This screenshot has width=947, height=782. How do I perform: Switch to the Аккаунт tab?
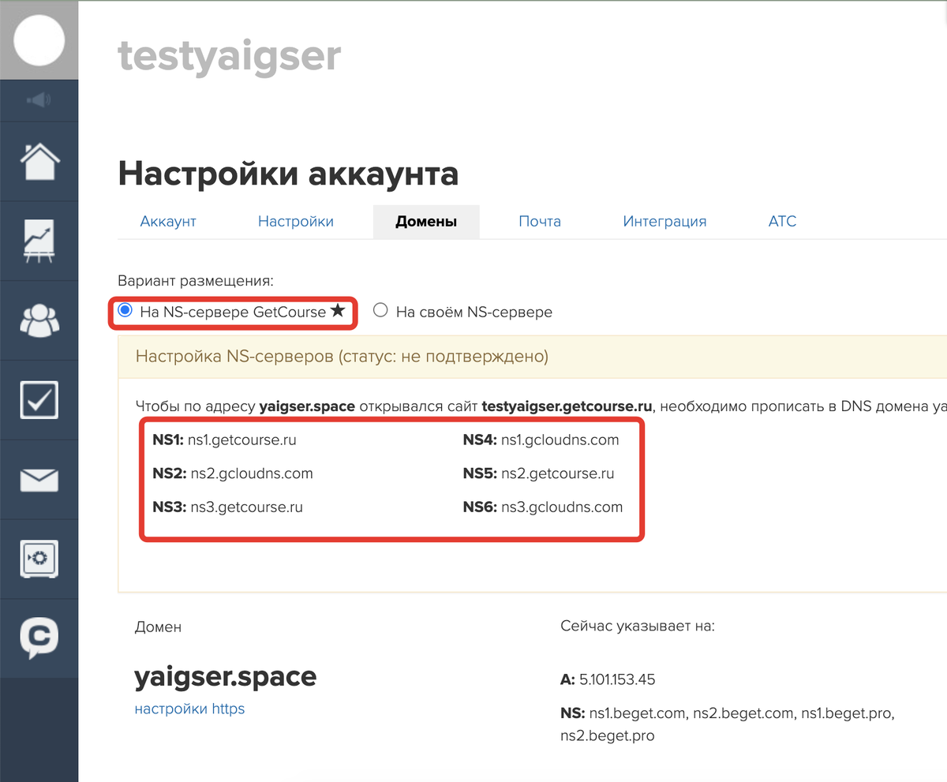[168, 222]
